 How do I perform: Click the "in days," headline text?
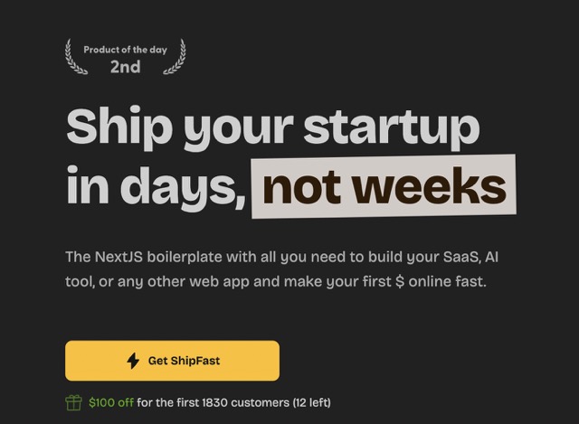pyautogui.click(x=157, y=187)
